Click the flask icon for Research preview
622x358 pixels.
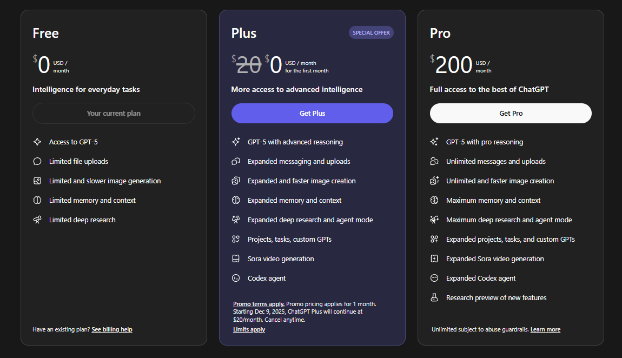[x=434, y=298]
